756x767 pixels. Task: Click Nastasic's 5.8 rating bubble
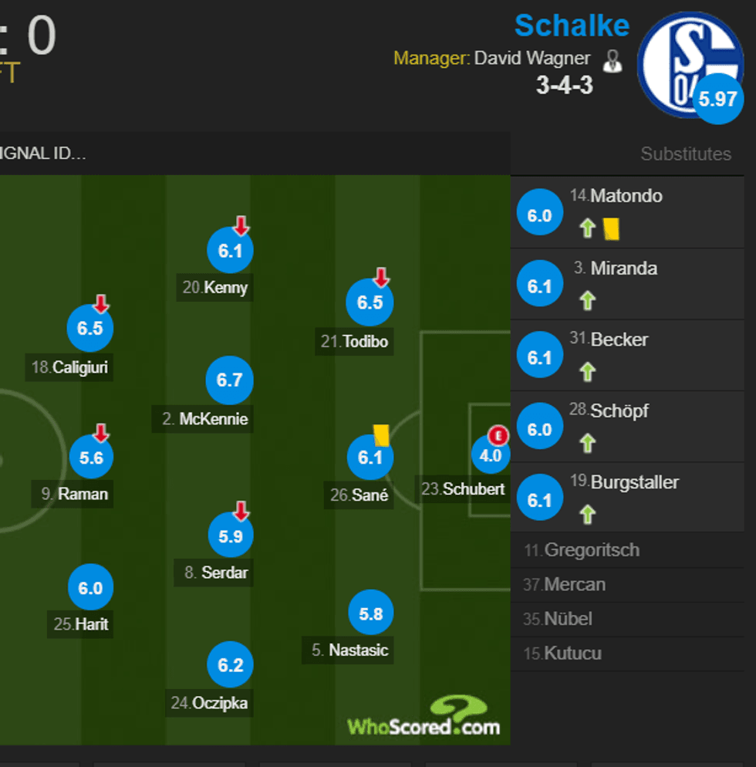(x=370, y=612)
